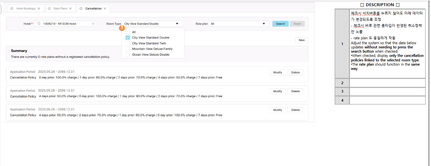
Task: Click the Reset button
Action: (297, 24)
